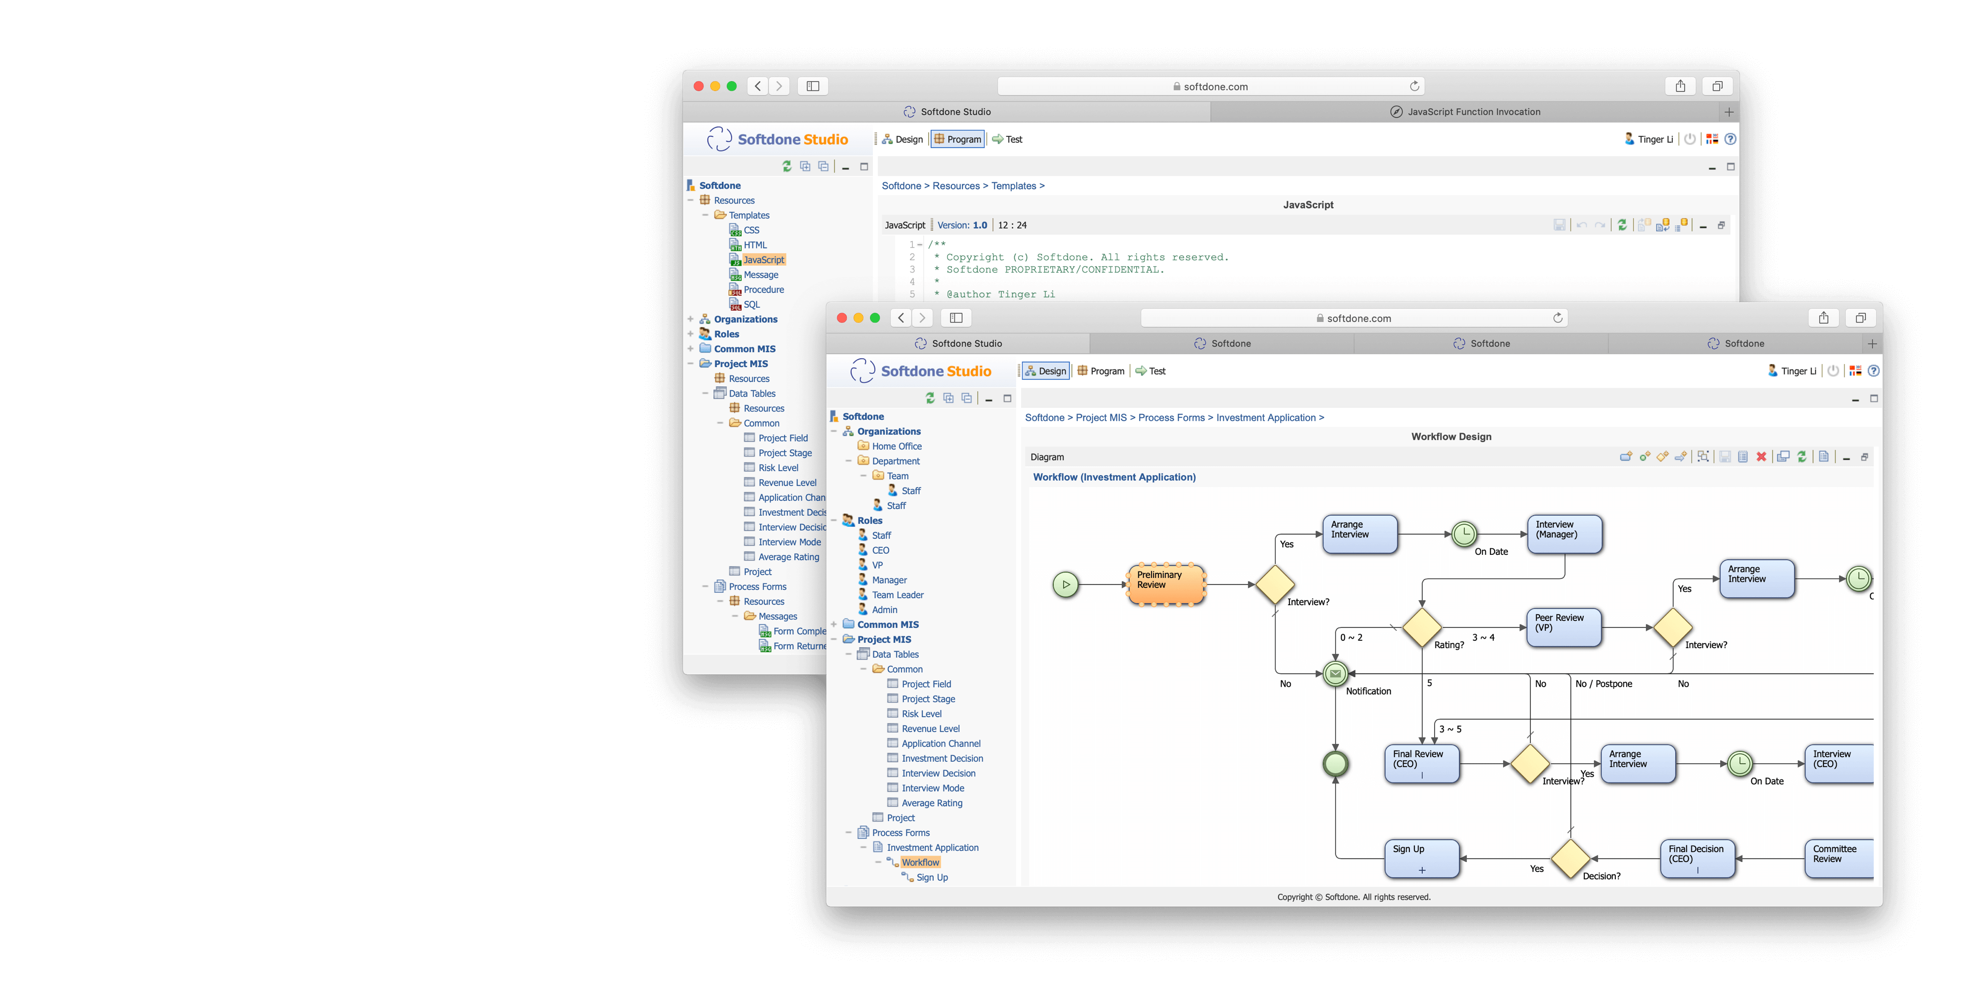The image size is (1976, 988).
Task: Add a new connector arrow in Diagram toolbar
Action: click(1681, 457)
